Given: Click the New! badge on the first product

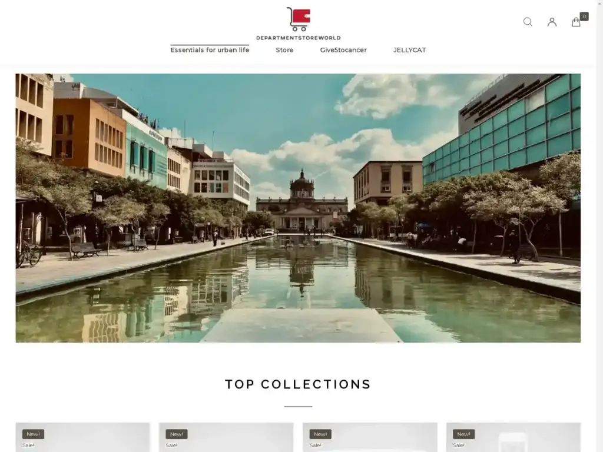Looking at the screenshot, I should [x=33, y=434].
